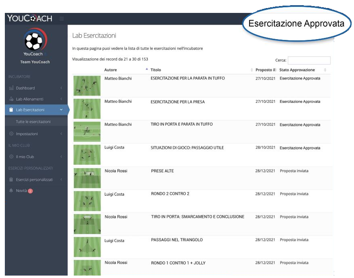Click inside the Cerca search field
354x278 pixels.
tap(310, 60)
